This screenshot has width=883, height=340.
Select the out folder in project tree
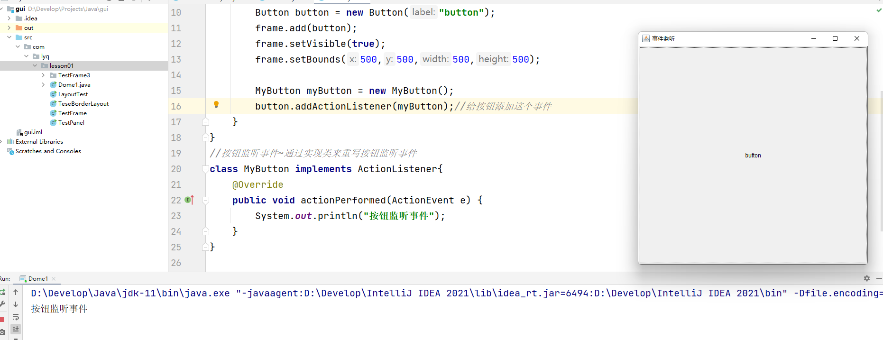click(x=83, y=28)
